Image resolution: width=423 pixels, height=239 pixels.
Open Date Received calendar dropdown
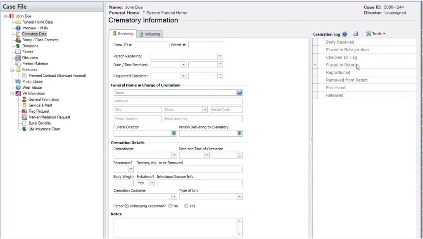coord(183,65)
